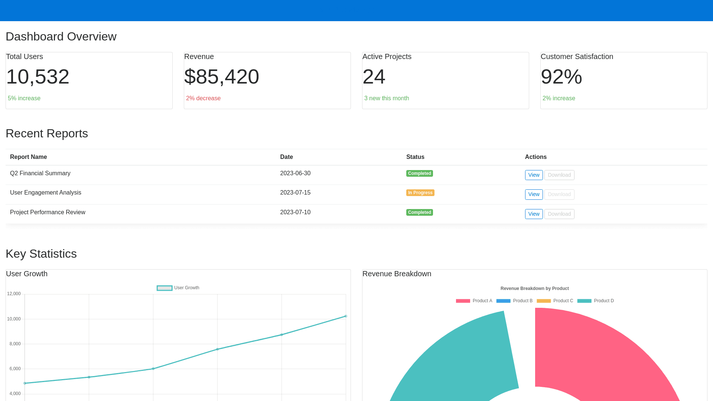Toggle Product C visibility in Revenue Breakdown legend
The image size is (713, 401).
(544, 301)
